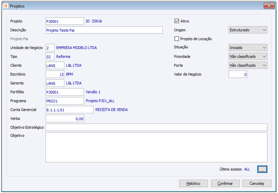The height and width of the screenshot is (193, 278).
Task: Click the Projetos app icon in title bar
Action: tap(6, 6)
